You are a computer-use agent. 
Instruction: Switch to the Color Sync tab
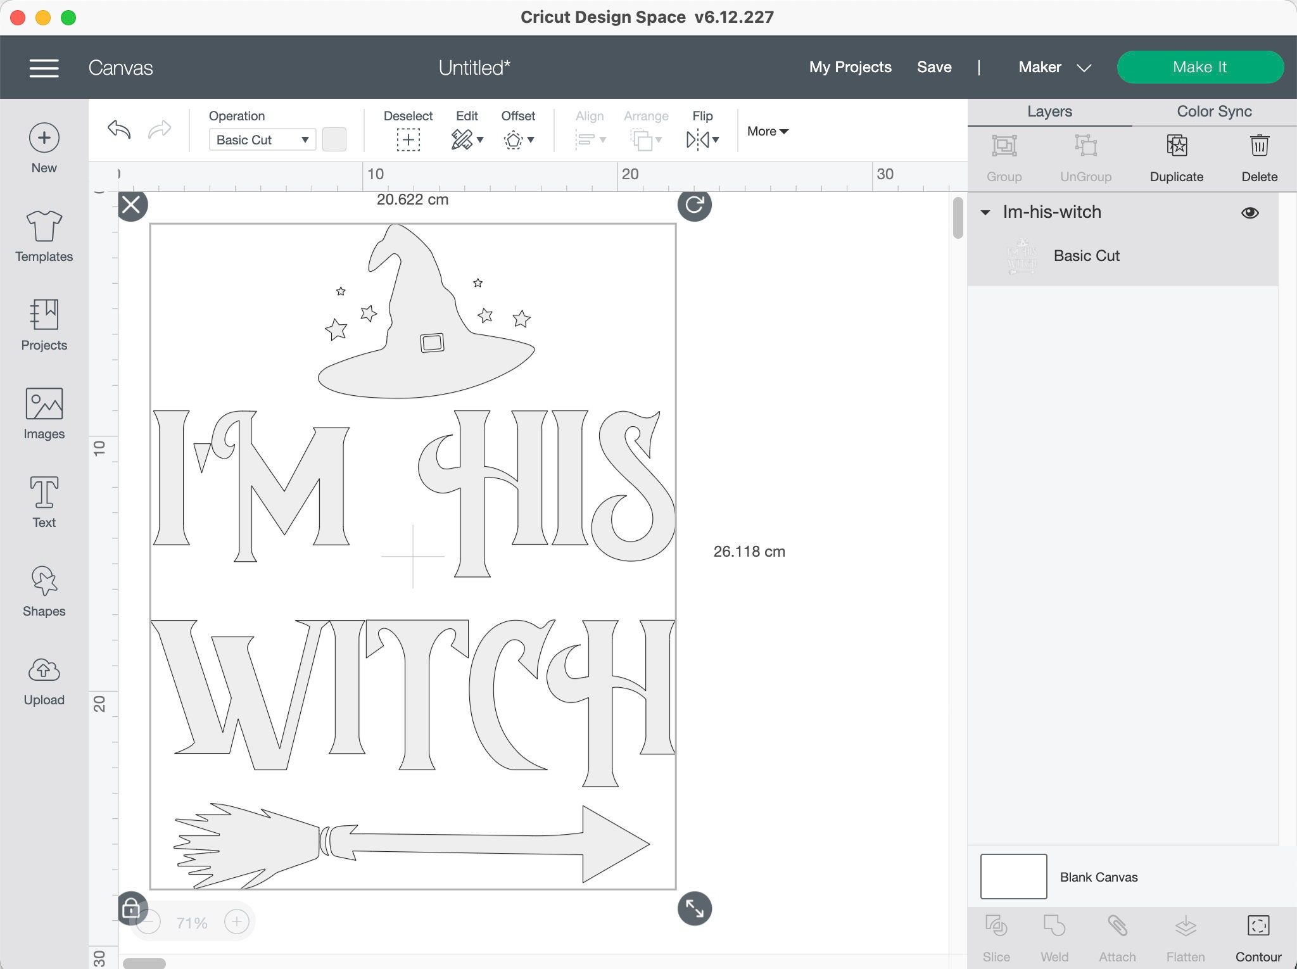pos(1213,111)
